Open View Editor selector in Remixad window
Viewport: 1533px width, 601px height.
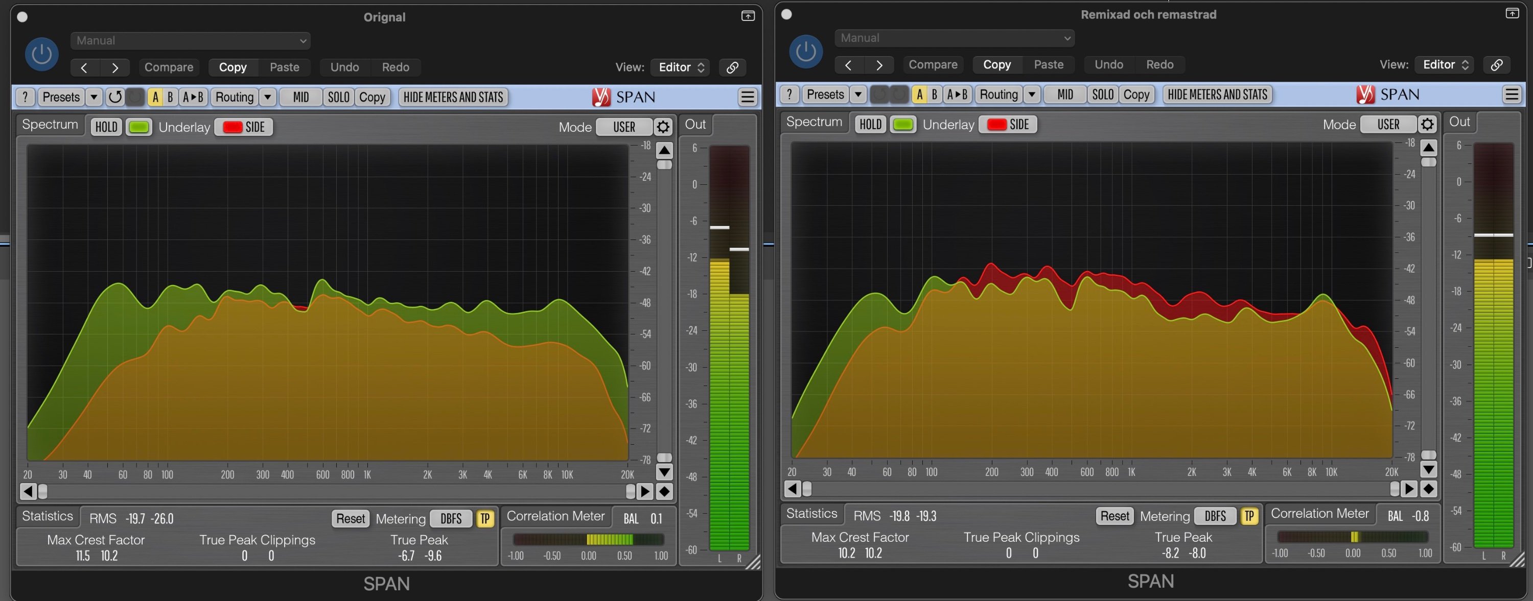coord(1445,65)
